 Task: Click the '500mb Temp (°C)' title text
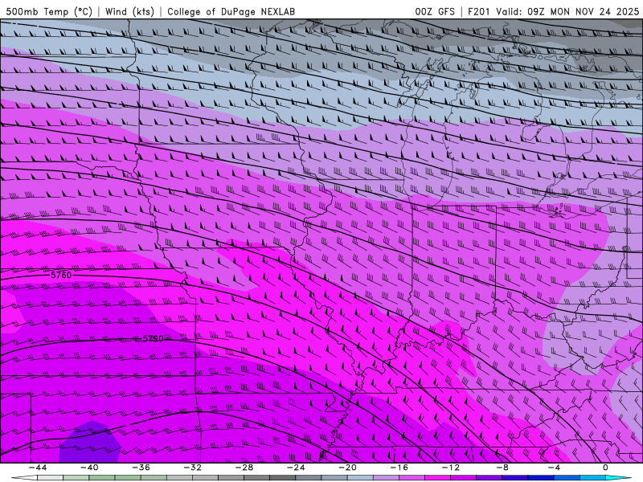(x=49, y=11)
